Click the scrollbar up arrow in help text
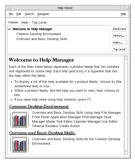This screenshot has height=163, width=135. 126,57
